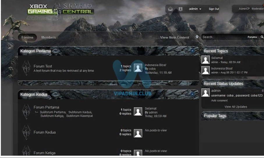
Task: Click 'Today, 08:59 AM' under Forum Pertama
Action: (x=155, y=116)
